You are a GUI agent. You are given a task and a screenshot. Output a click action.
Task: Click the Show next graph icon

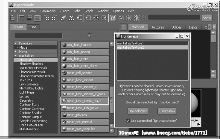(54, 18)
